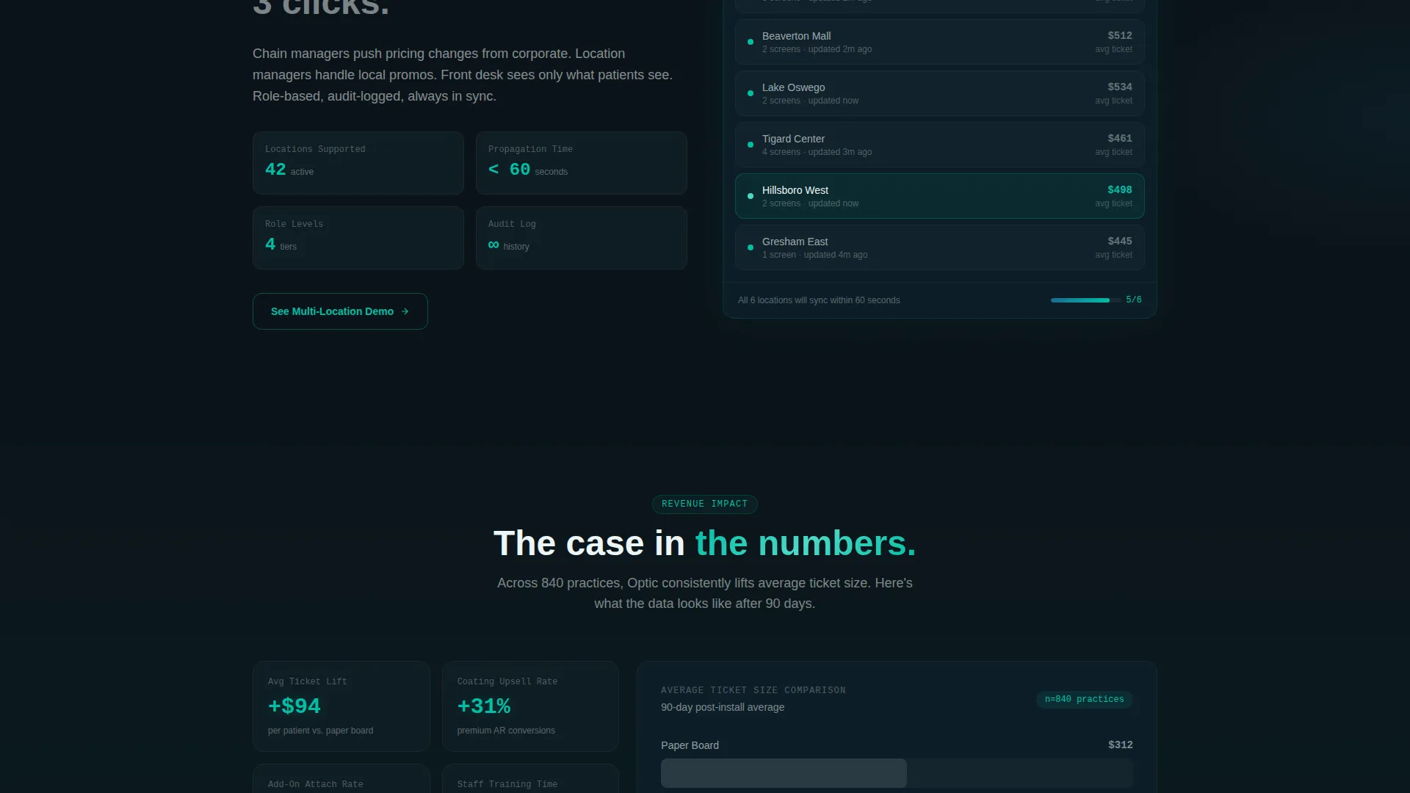
Task: Click the status dot beside Gresham East
Action: click(750, 247)
